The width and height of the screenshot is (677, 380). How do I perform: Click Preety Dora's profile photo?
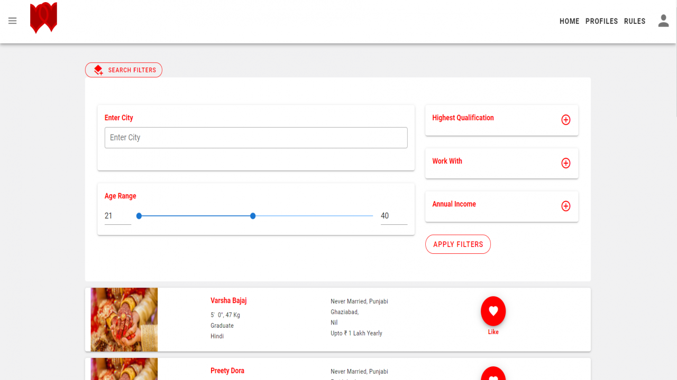coord(124,369)
